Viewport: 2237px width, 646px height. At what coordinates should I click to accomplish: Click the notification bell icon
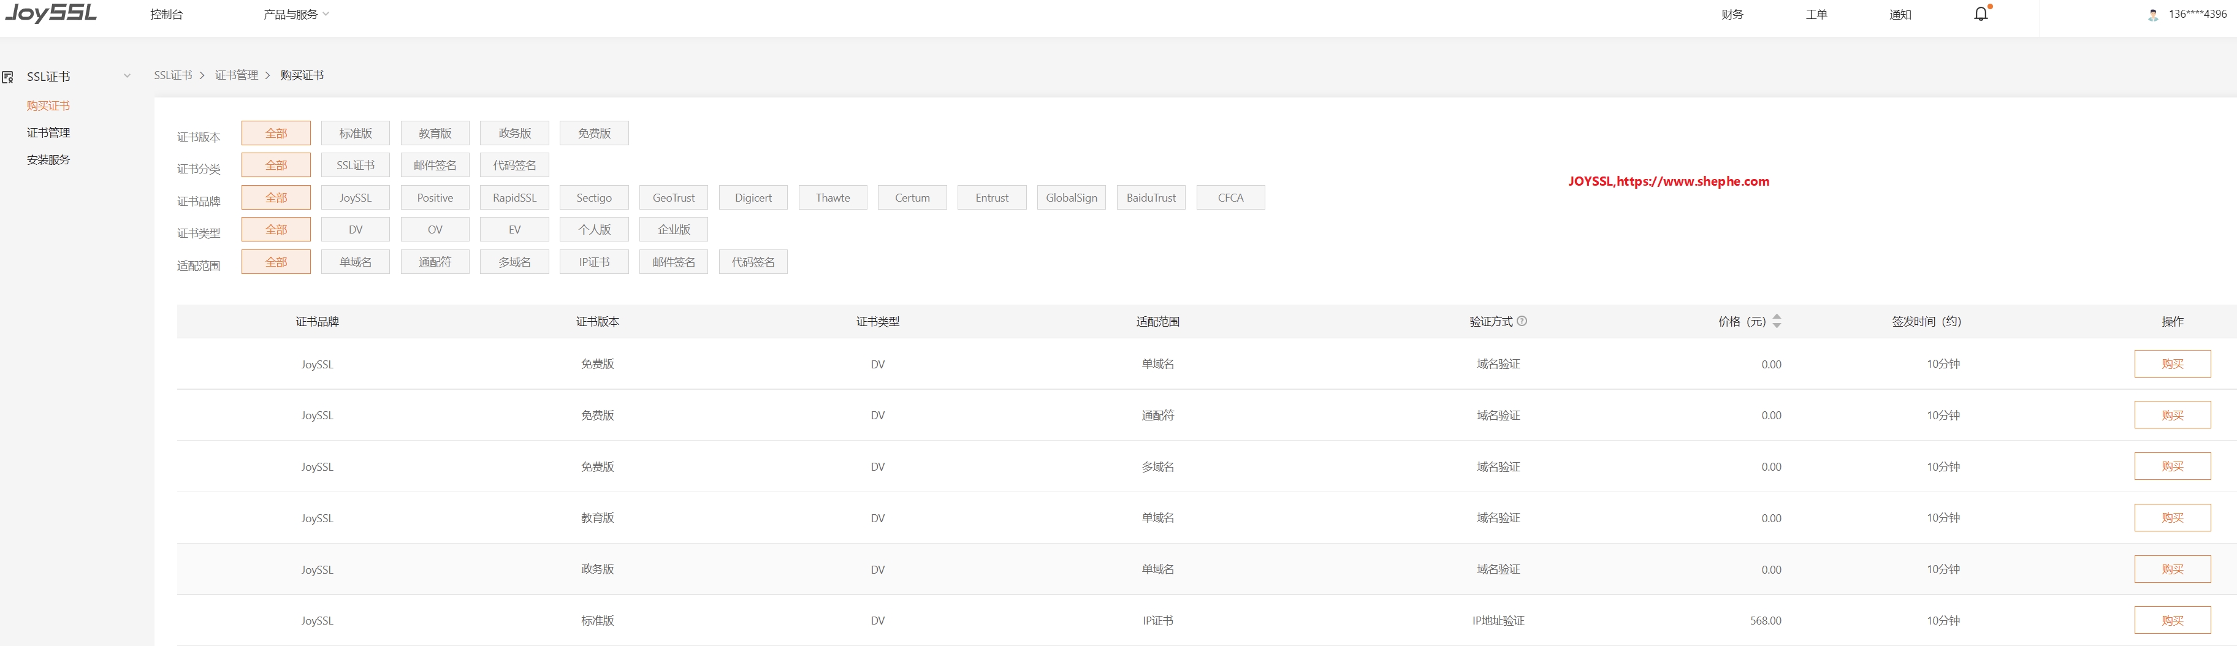pyautogui.click(x=1981, y=14)
